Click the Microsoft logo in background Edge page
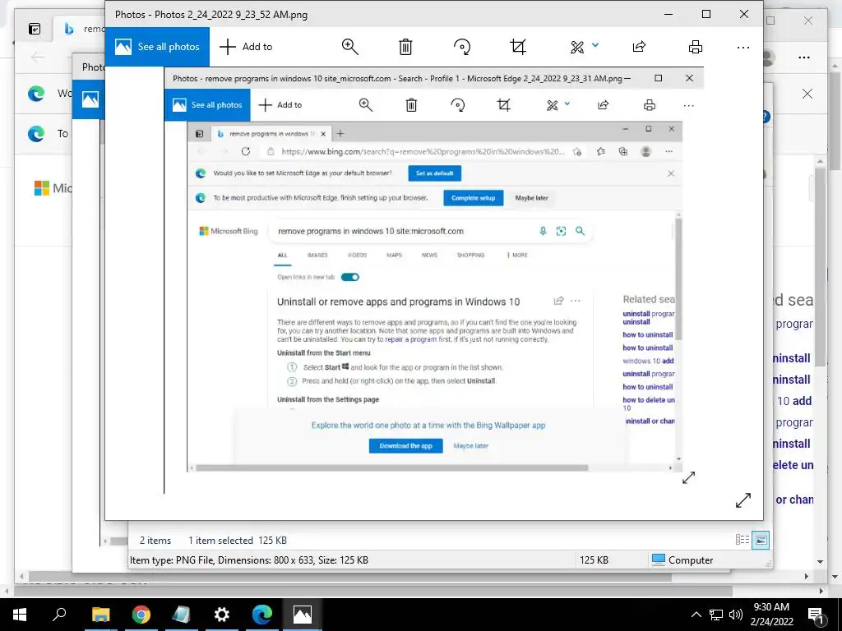Viewport: 842px width, 631px height. click(42, 188)
